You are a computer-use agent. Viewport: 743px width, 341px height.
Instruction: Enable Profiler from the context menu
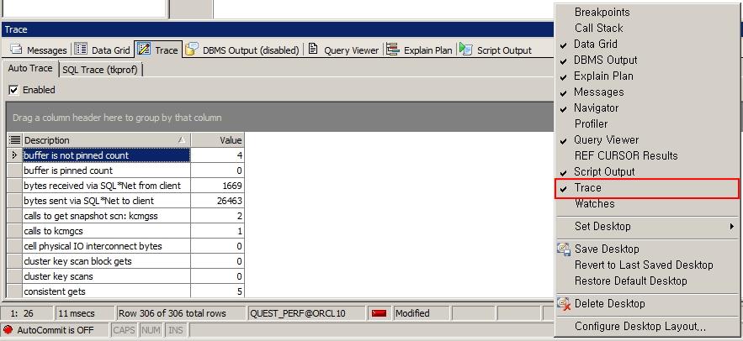(x=591, y=124)
